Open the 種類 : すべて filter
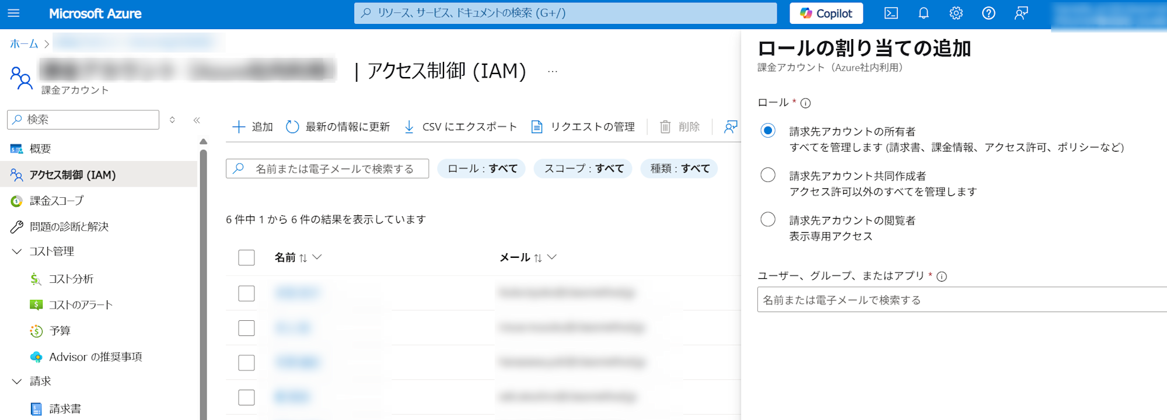Screen dimensions: 1167x420 point(680,169)
